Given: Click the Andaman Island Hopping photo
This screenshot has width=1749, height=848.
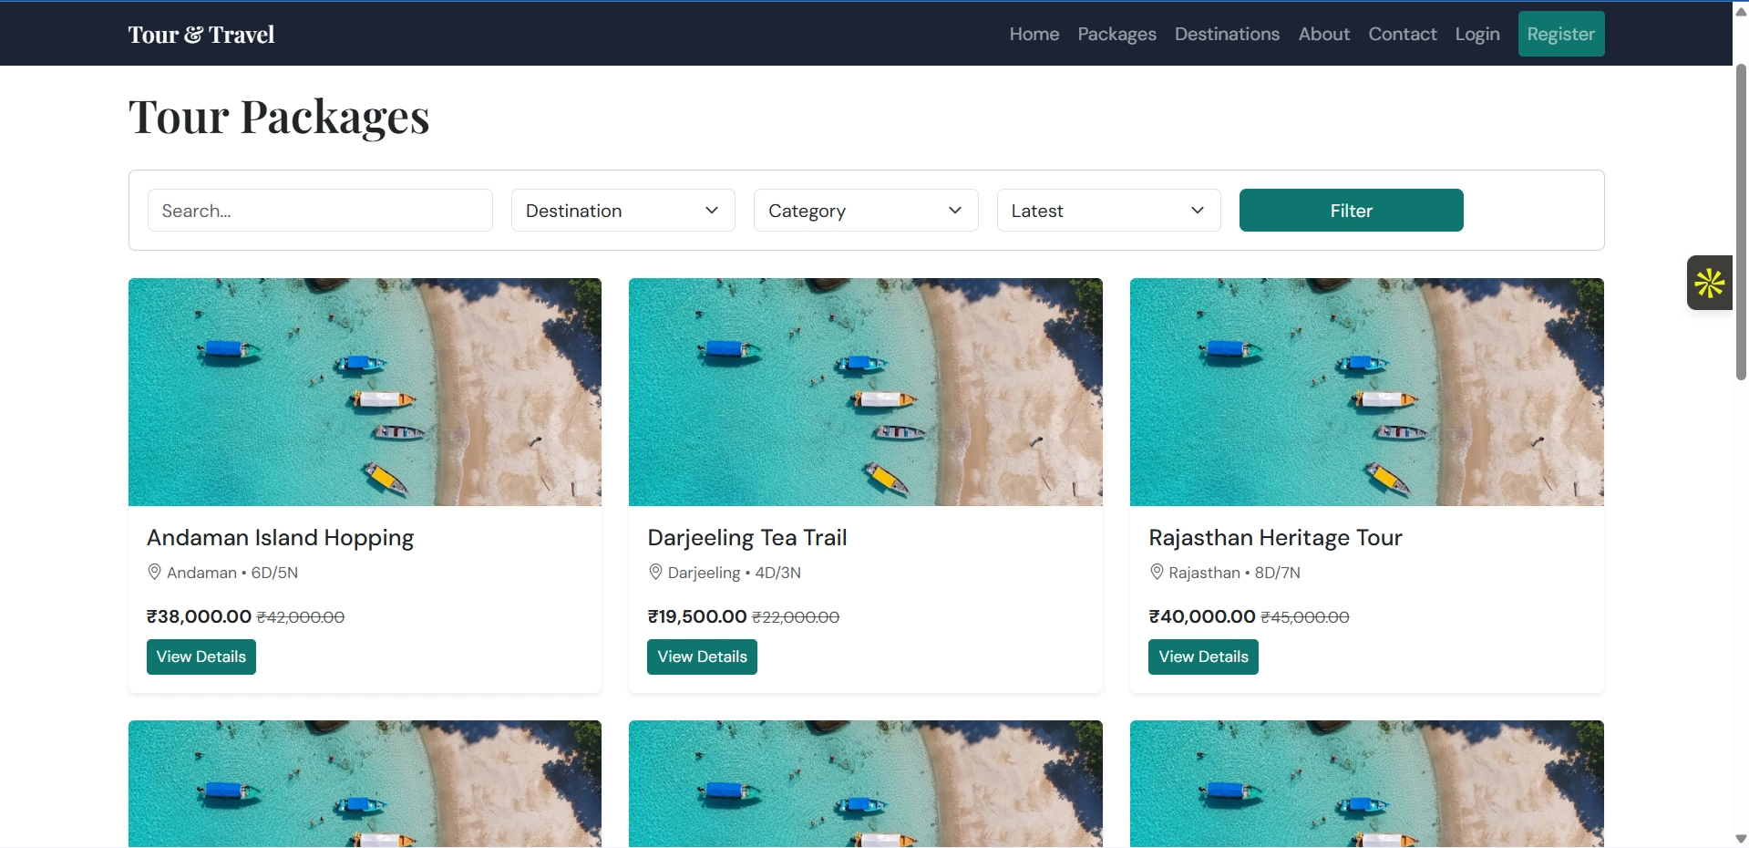Looking at the screenshot, I should (365, 392).
